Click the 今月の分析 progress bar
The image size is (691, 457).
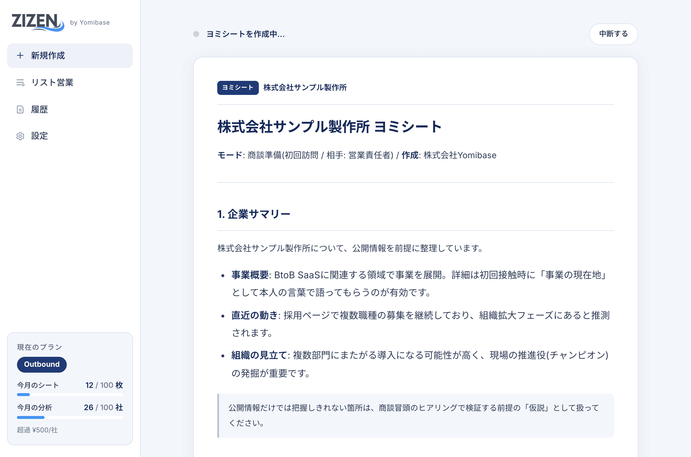[70, 417]
